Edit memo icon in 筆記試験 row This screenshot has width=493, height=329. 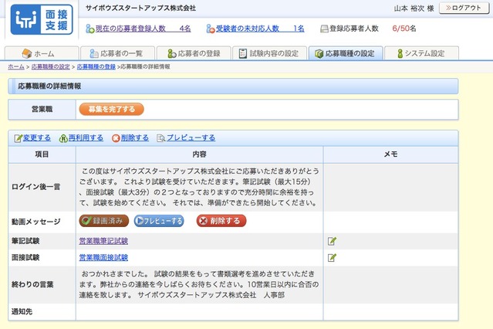(x=332, y=241)
